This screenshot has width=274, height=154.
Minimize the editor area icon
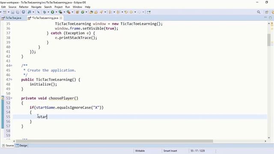tap(265, 18)
